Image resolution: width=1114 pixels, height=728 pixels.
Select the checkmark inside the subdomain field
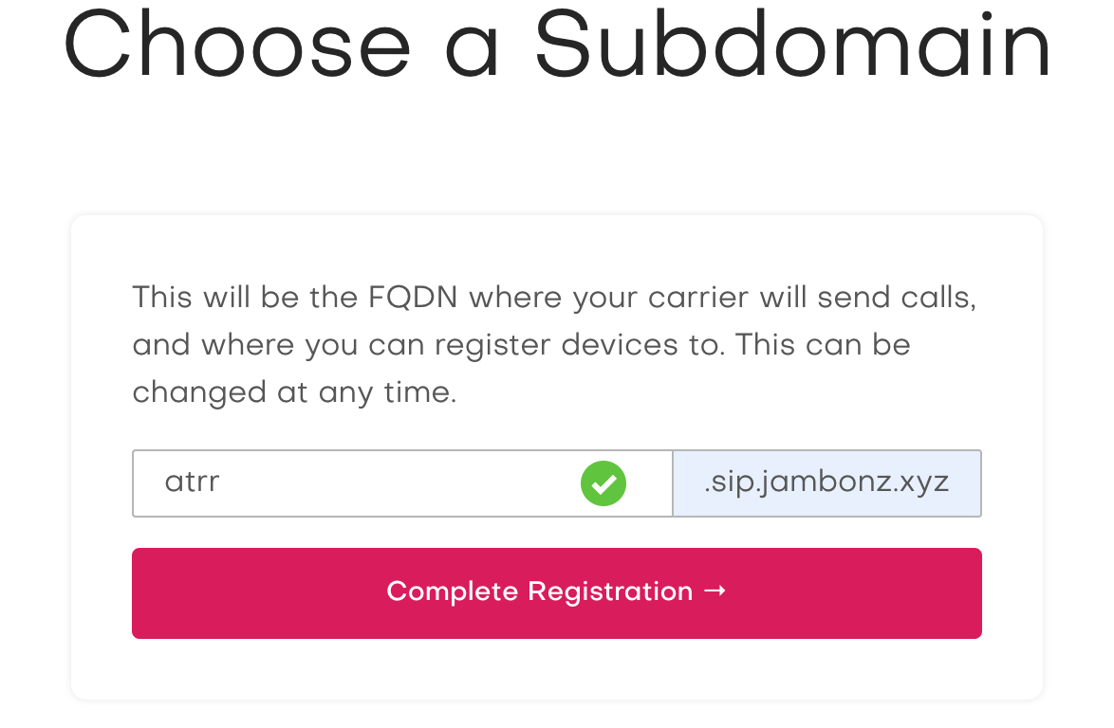(x=603, y=483)
